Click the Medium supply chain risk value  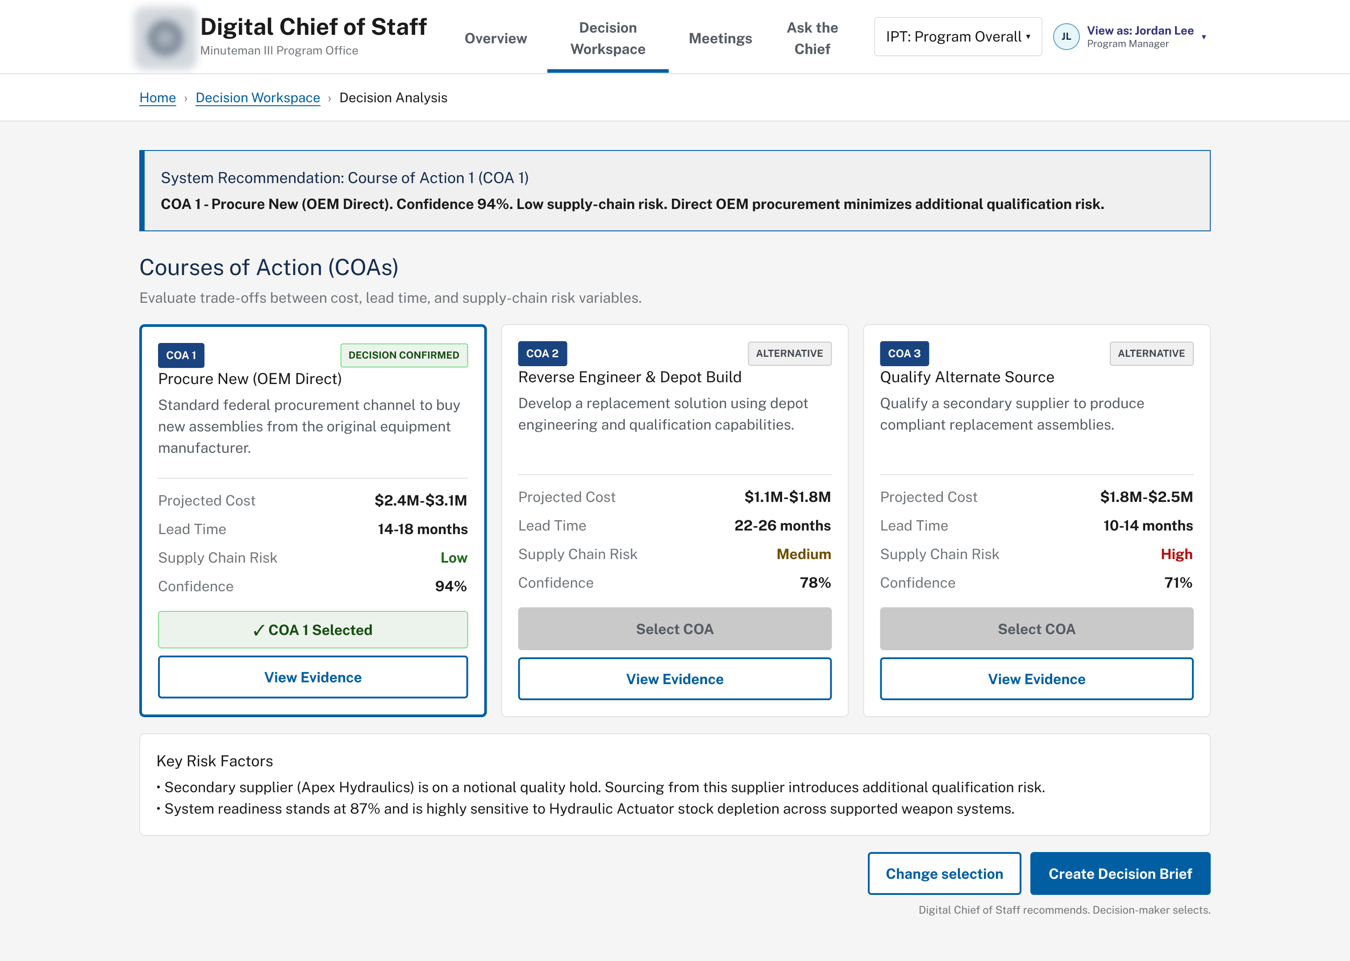coord(804,554)
